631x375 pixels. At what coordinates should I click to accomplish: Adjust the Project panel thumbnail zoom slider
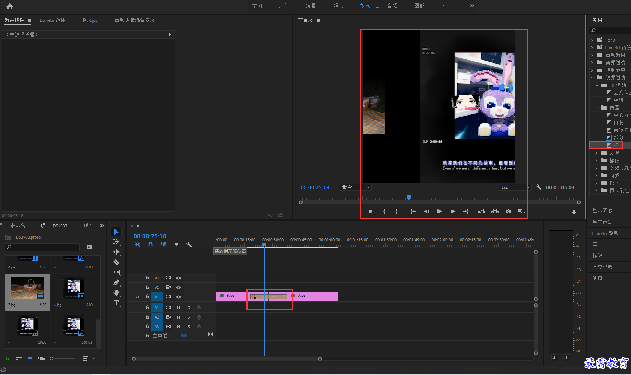tap(52, 358)
